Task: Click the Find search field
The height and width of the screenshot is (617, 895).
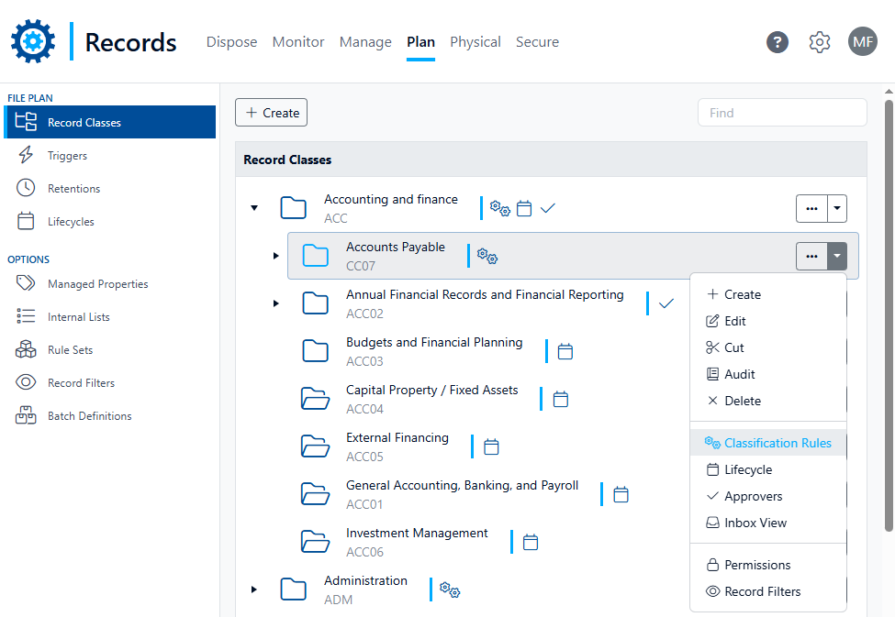Action: point(782,113)
